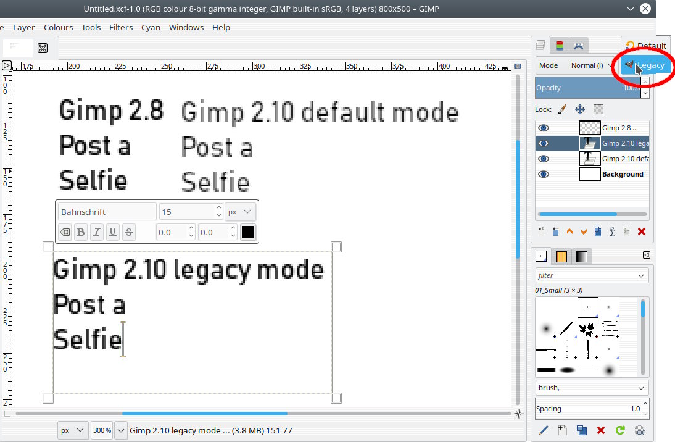This screenshot has height=442, width=675.
Task: Toggle the lock alpha channel icon
Action: [x=598, y=109]
